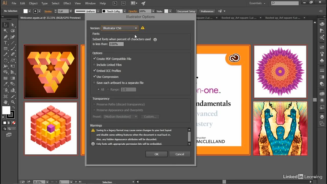Screen dimensions: 327x184
Task: Select the Type tool
Action: (5, 43)
